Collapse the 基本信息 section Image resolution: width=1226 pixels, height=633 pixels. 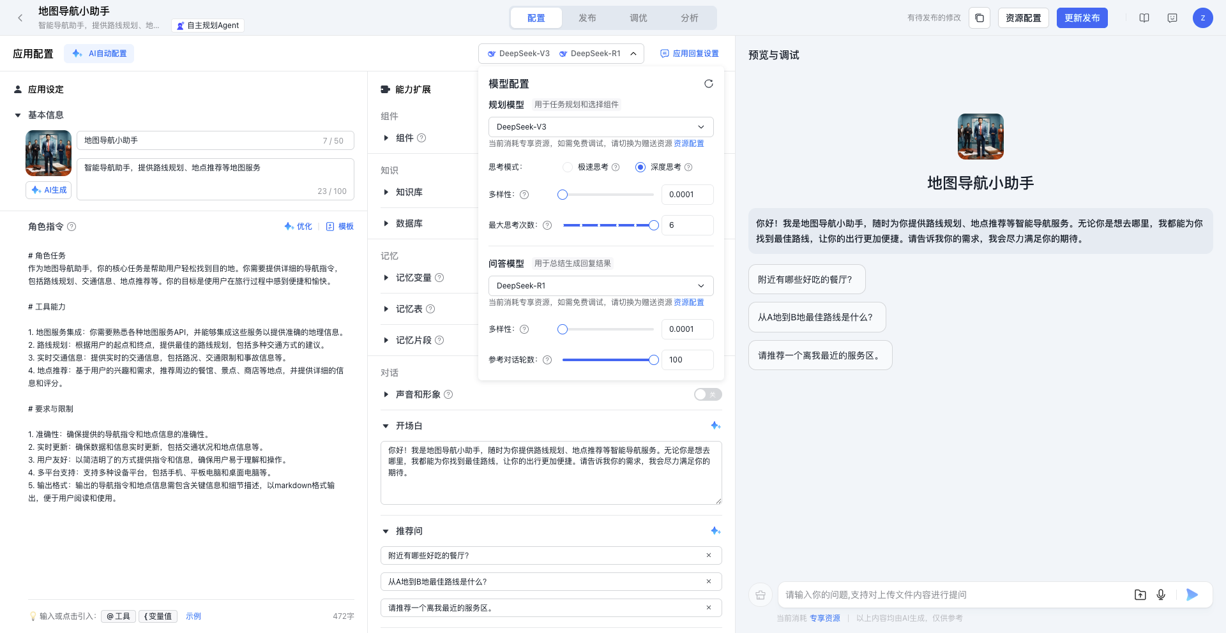tap(18, 115)
